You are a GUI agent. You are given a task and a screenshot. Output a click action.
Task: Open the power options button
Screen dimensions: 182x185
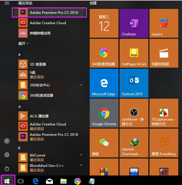7,169
